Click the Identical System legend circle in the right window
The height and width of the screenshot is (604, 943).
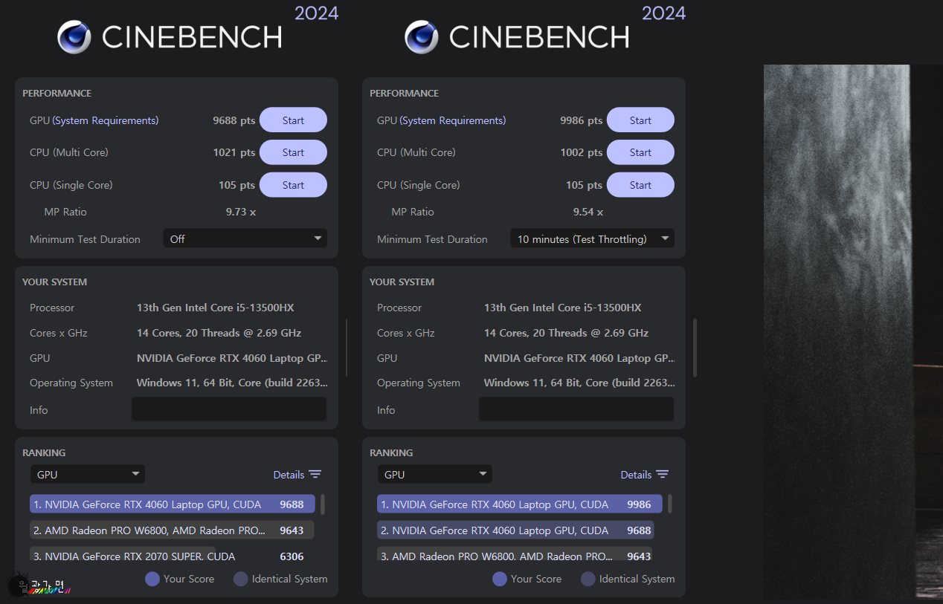click(588, 579)
